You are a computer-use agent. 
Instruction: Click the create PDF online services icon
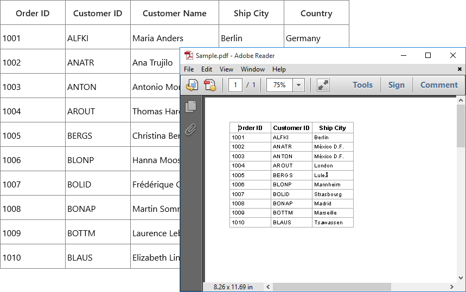point(210,85)
